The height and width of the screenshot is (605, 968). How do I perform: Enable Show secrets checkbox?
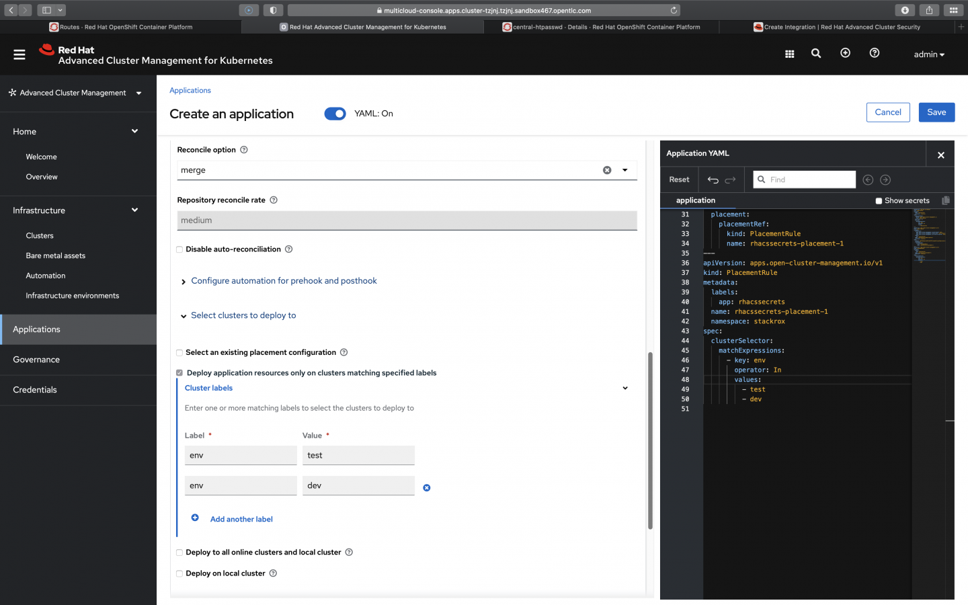point(879,201)
